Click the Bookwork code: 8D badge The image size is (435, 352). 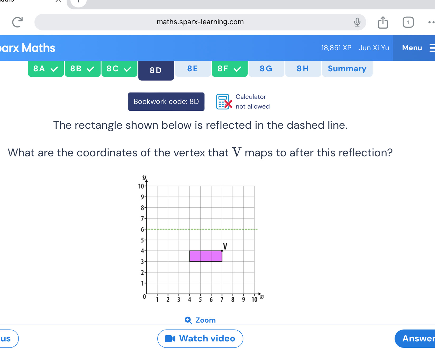166,102
